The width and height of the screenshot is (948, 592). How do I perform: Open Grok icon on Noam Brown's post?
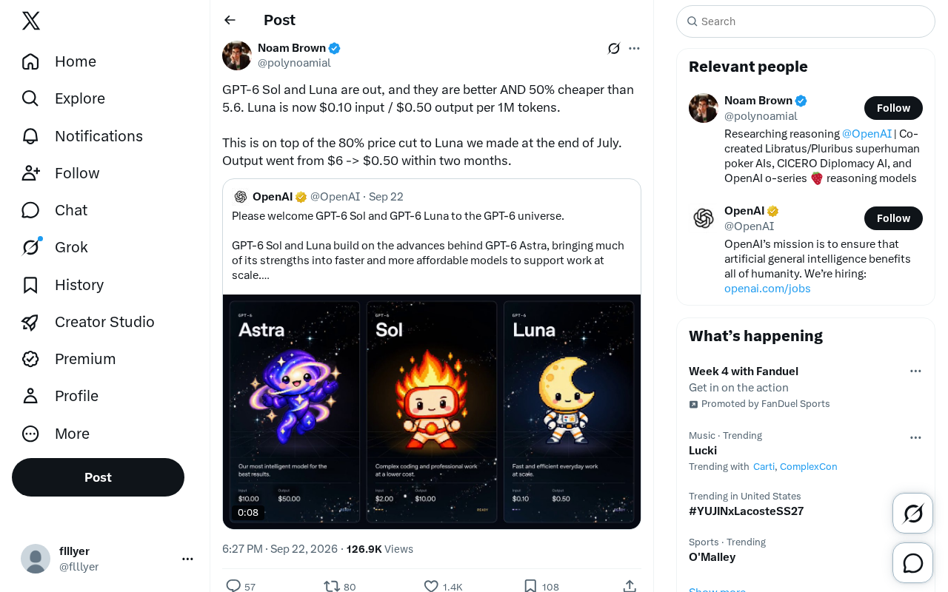coord(614,49)
